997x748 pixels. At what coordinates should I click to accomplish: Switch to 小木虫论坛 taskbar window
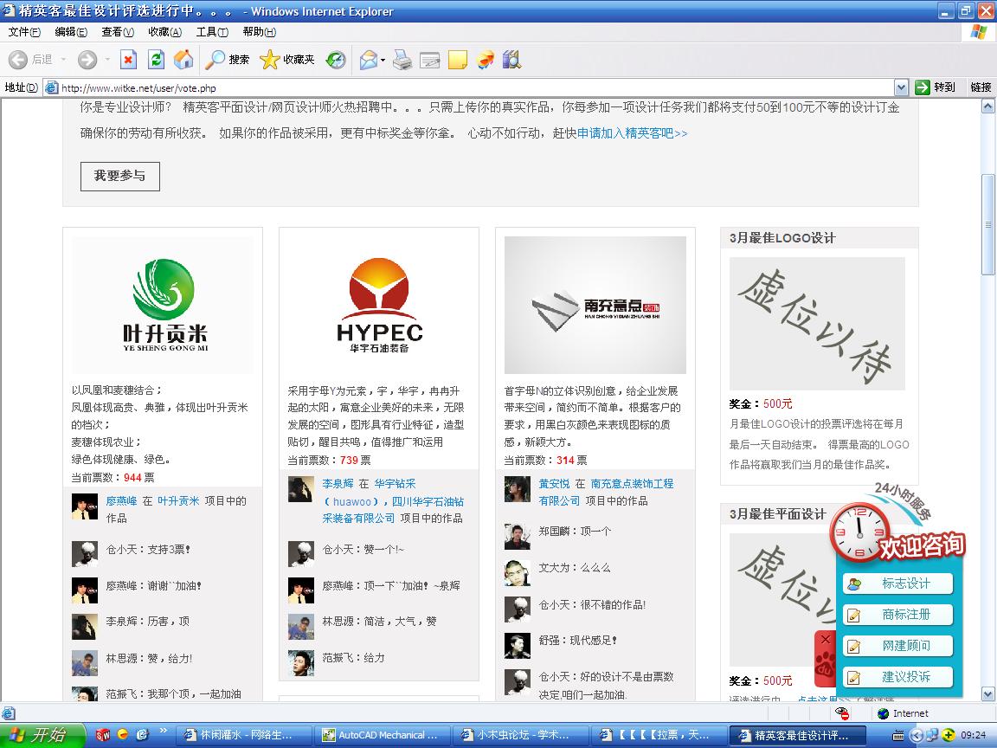[520, 735]
